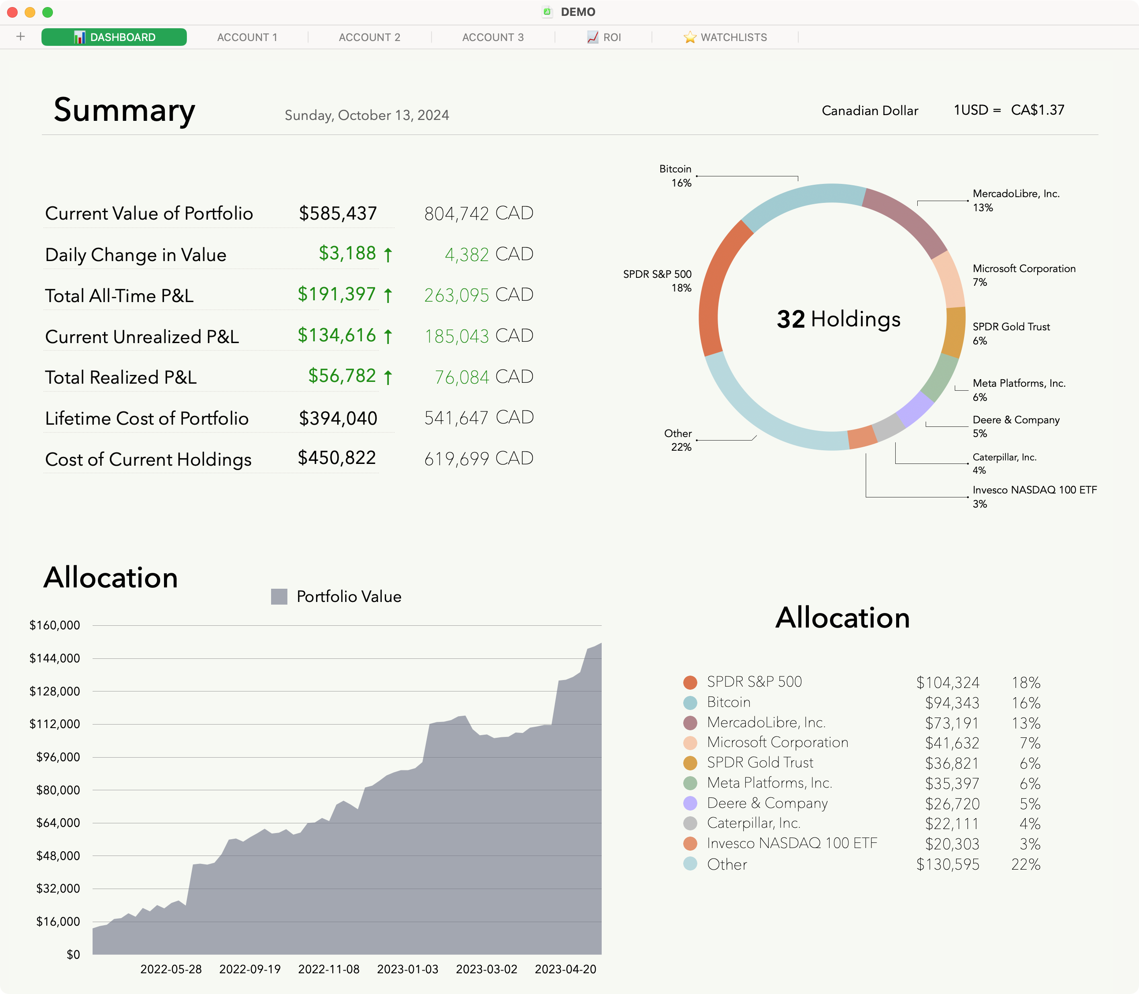Click the Canadian Dollar currency label
Viewport: 1139px width, 994px height.
point(870,110)
